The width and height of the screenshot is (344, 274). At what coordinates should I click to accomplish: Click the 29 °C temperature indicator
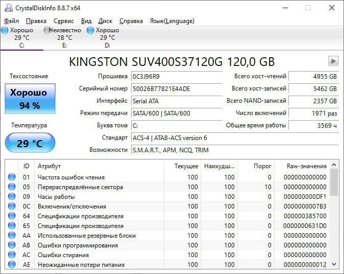30,143
